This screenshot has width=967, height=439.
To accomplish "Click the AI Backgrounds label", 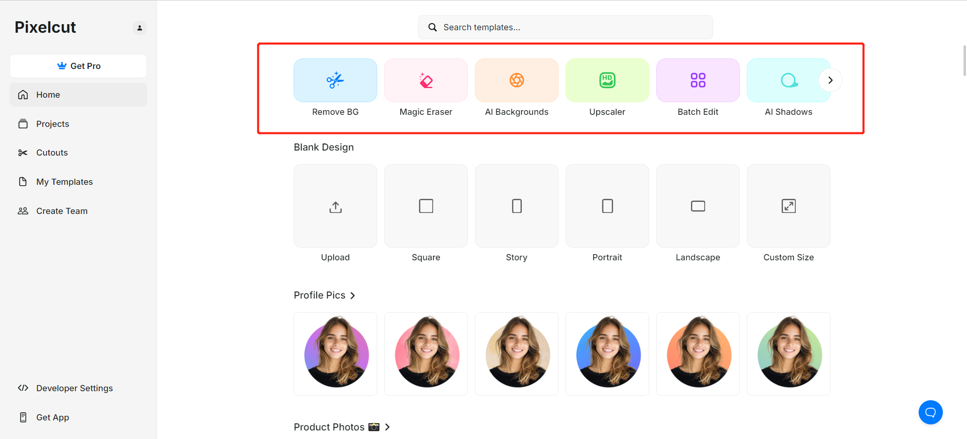I will [517, 112].
